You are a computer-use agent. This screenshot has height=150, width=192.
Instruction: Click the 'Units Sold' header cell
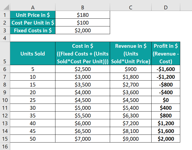[x=33, y=53]
